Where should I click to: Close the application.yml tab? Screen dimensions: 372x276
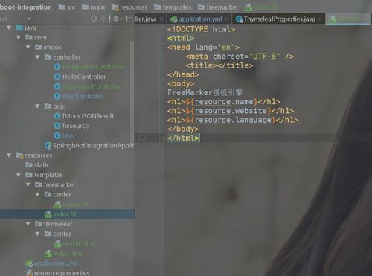tap(227, 19)
